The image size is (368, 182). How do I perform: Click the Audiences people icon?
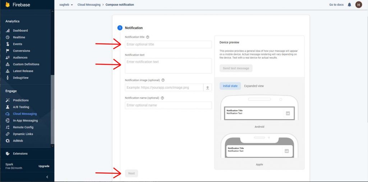click(x=8, y=57)
